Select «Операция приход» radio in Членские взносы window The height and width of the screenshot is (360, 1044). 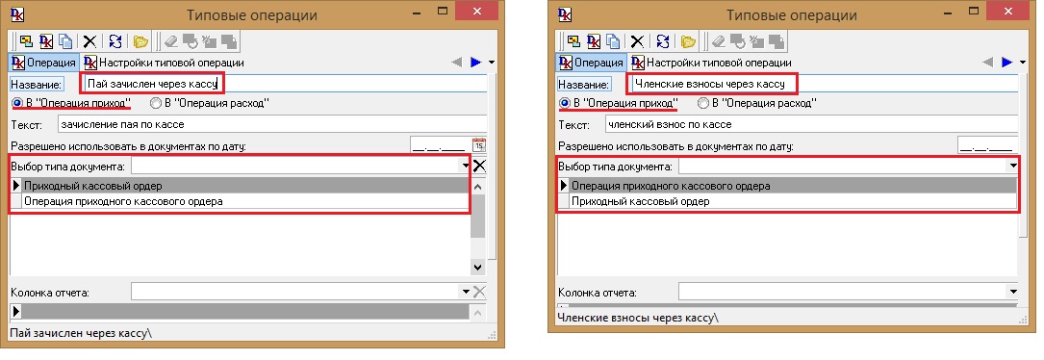(x=565, y=103)
